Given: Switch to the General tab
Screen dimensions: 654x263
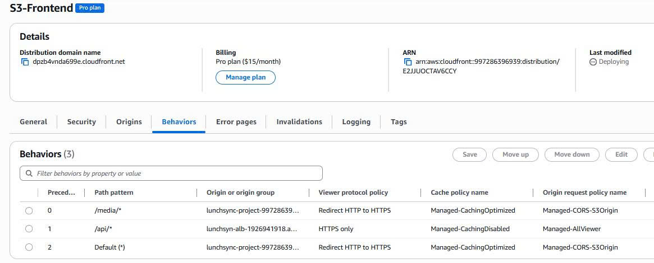Looking at the screenshot, I should 34,122.
